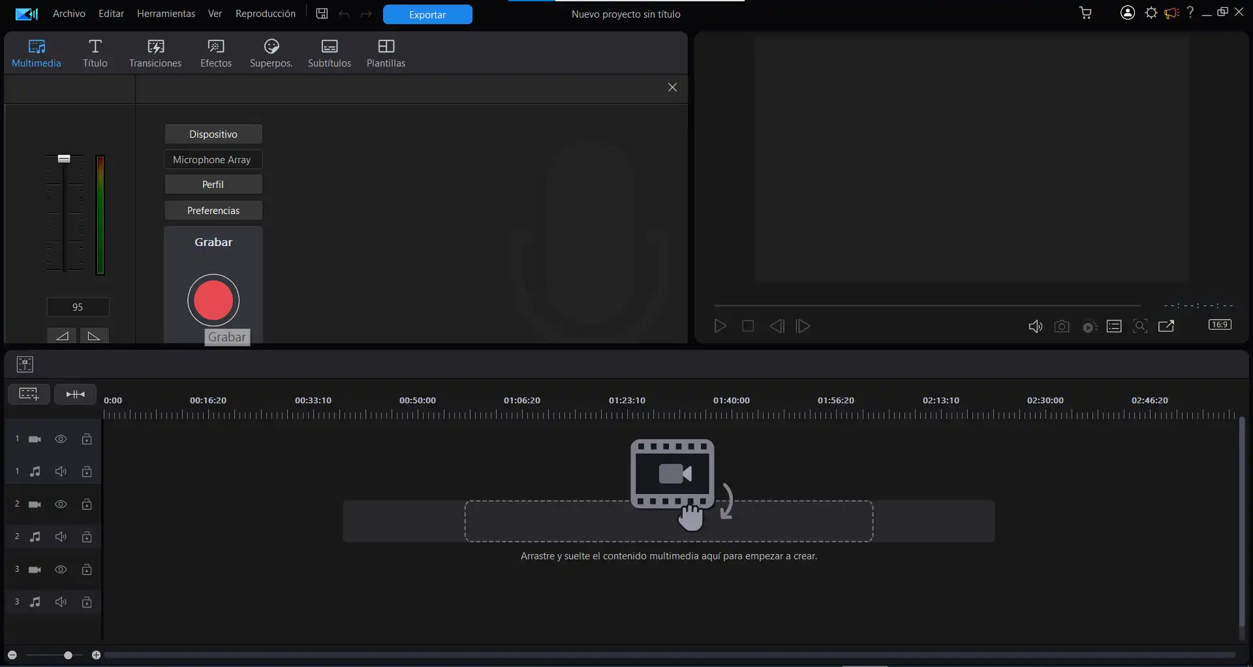Open preferences with the gear icon
The height and width of the screenshot is (667, 1253).
1151,13
